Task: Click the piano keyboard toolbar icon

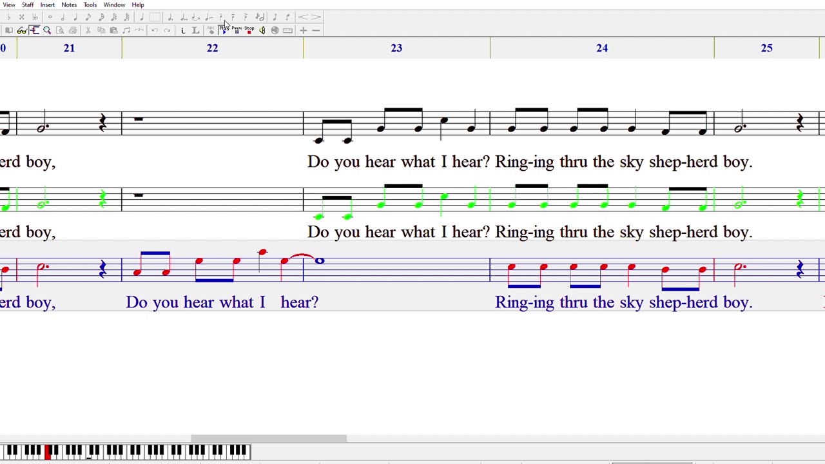Action: (287, 30)
